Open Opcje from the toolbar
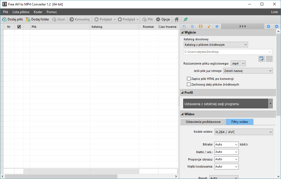The height and width of the screenshot is (179, 281). tap(163, 19)
